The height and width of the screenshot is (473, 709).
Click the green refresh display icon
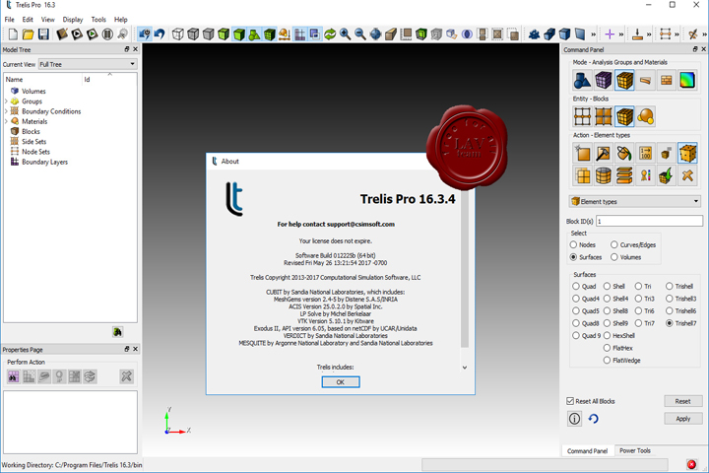(x=330, y=34)
